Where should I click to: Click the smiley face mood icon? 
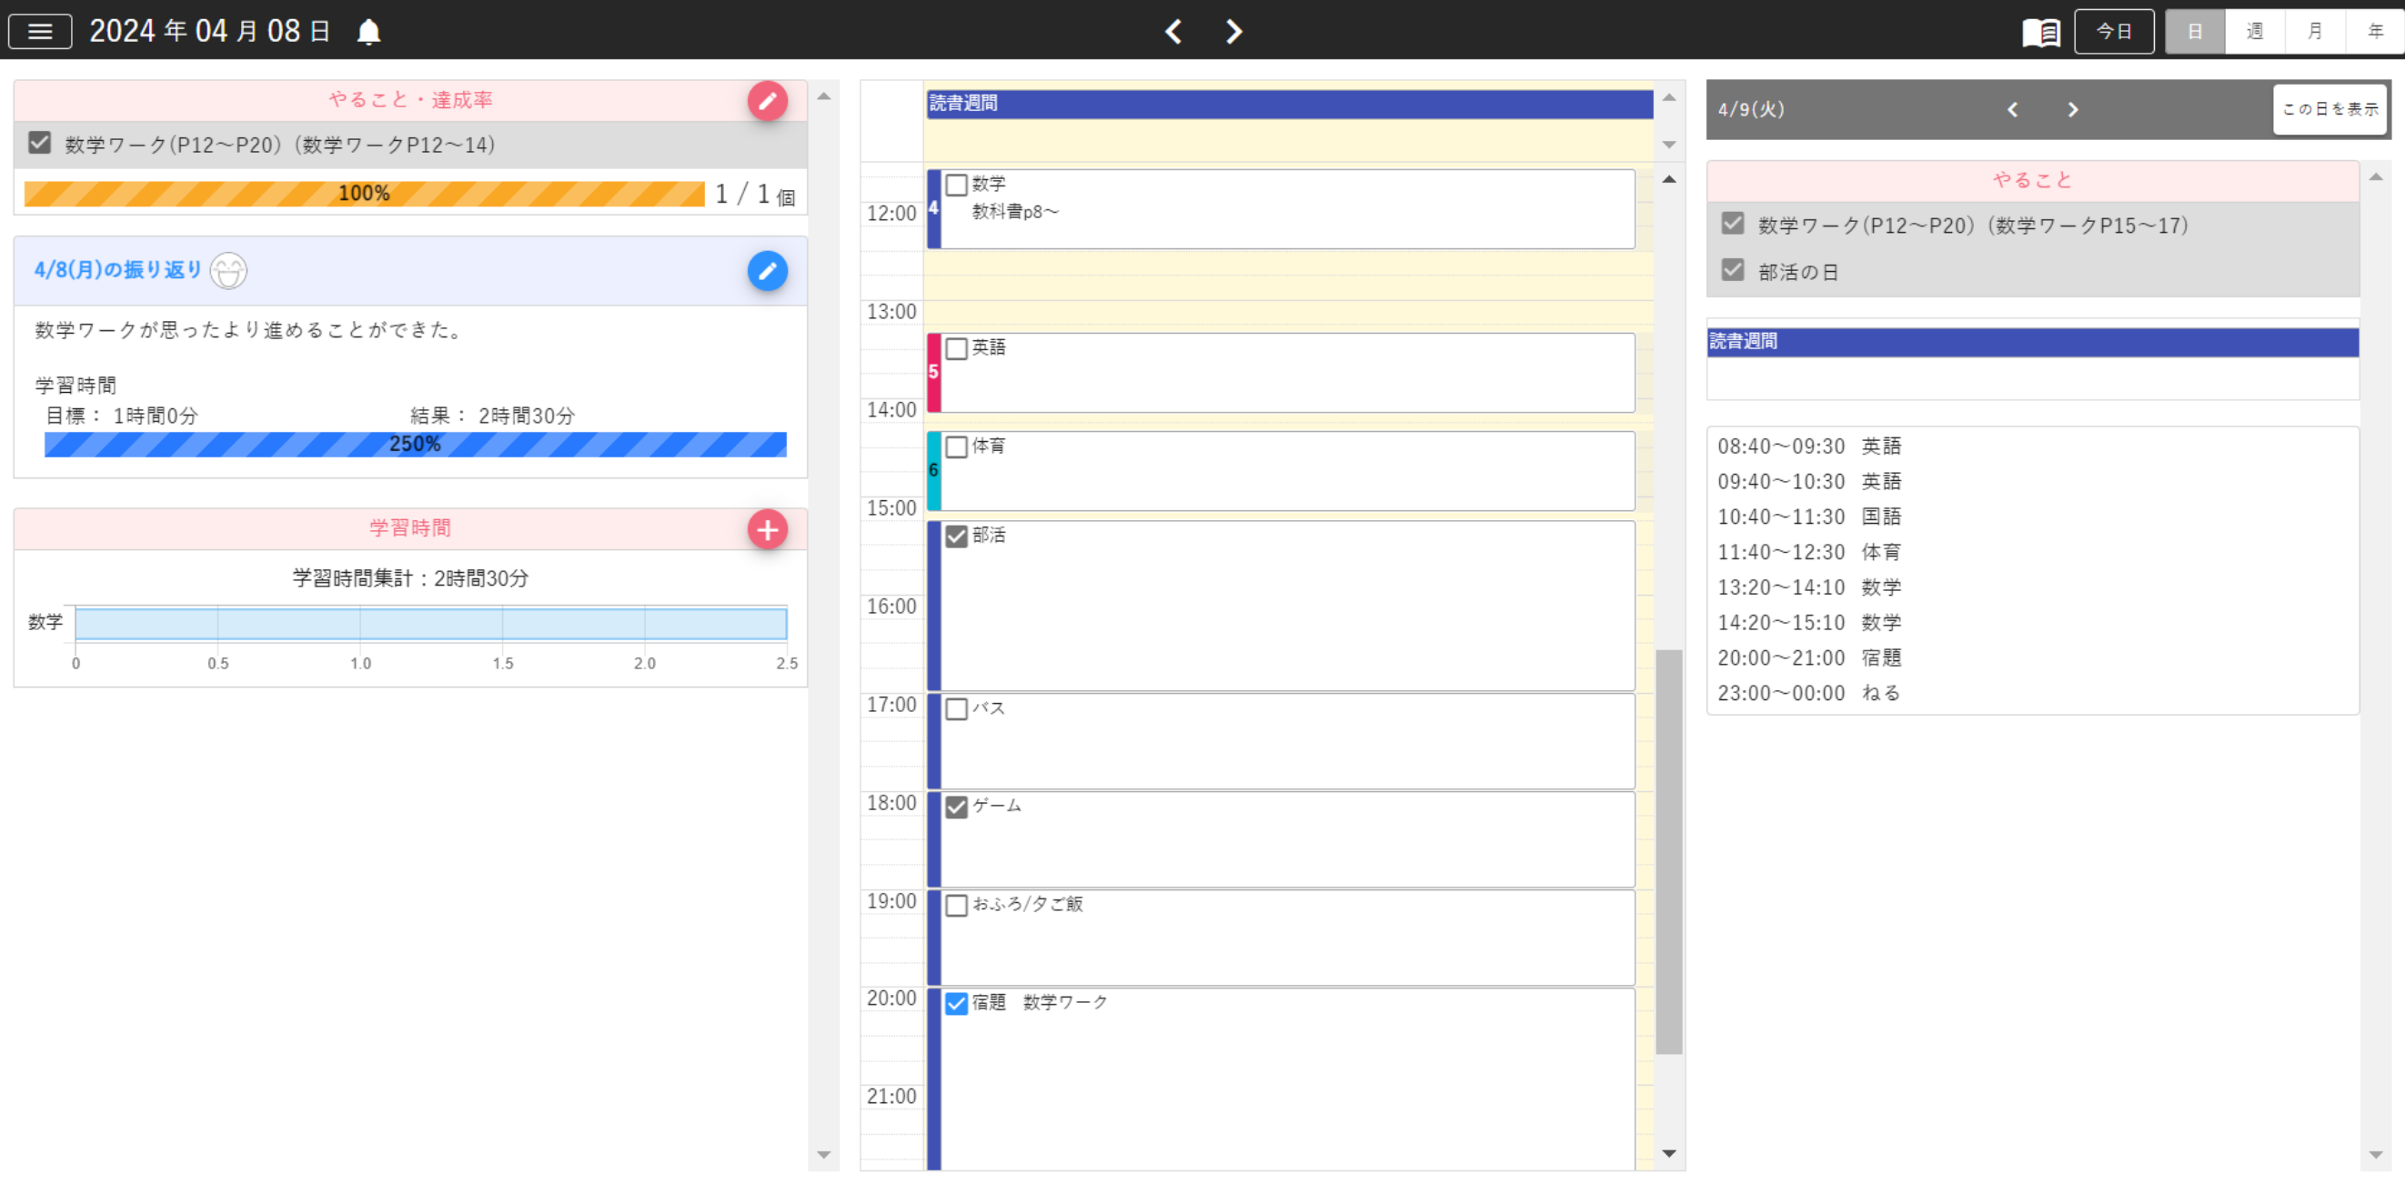228,271
